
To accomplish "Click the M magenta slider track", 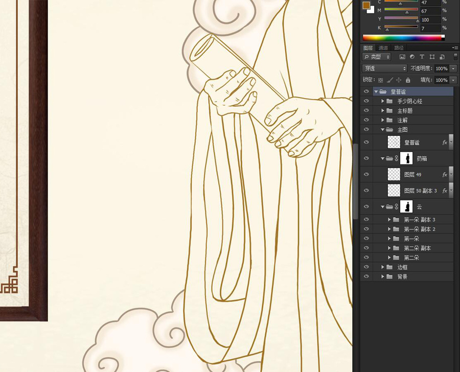I will click(x=401, y=9).
